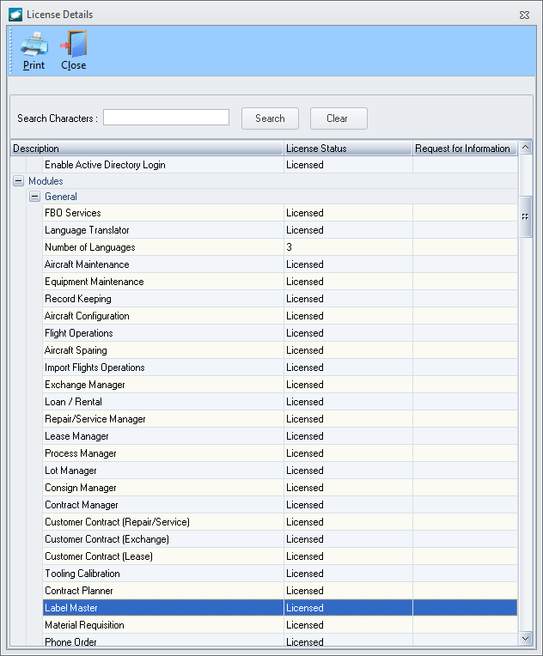Click the Print printer icon

pos(34,44)
